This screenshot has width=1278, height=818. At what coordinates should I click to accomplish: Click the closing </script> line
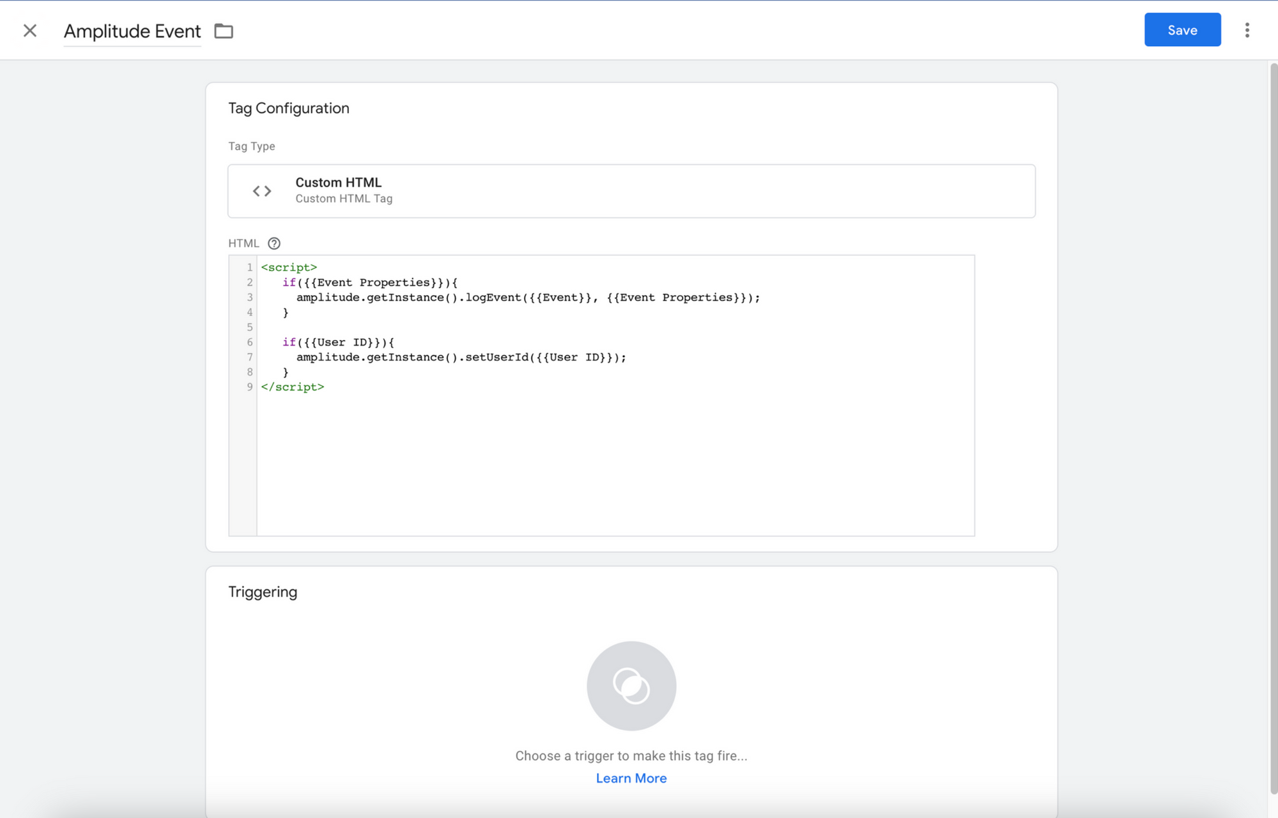click(x=293, y=387)
